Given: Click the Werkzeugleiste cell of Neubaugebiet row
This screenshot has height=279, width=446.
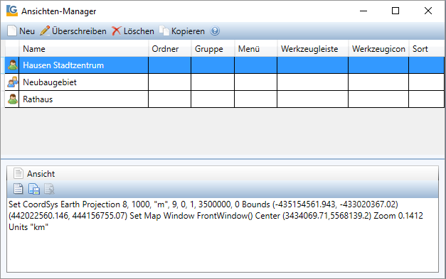Looking at the screenshot, I should click(x=312, y=82).
